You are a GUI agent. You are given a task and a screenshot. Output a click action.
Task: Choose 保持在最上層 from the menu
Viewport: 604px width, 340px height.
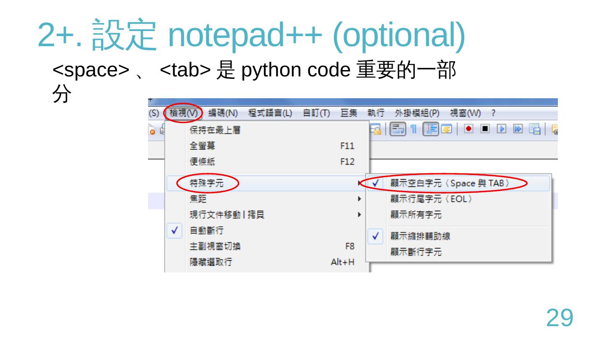click(266, 130)
